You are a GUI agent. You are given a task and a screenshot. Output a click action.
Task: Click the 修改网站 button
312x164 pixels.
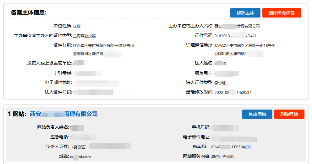tap(257, 114)
